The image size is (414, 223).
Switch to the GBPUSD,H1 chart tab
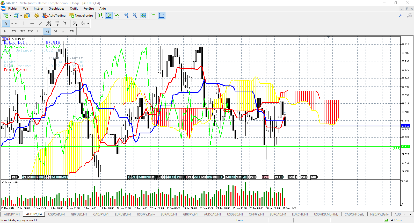pos(79,214)
